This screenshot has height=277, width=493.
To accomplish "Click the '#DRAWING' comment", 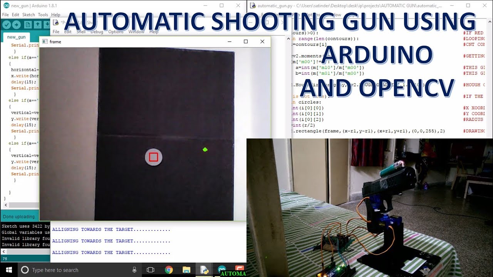I will pos(474,131).
